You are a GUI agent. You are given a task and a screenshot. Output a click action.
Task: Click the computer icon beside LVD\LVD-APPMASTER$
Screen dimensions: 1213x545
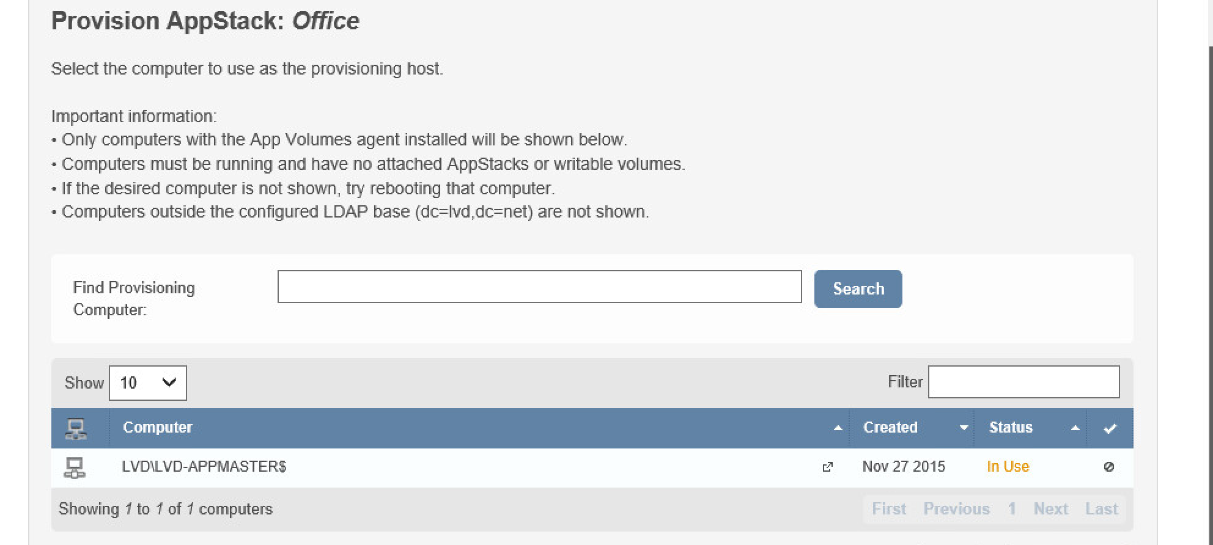point(75,467)
